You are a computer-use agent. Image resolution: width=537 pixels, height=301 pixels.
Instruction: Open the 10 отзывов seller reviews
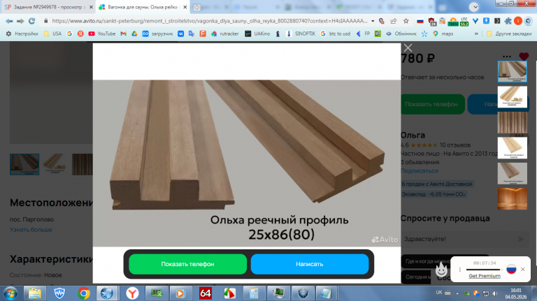454,145
